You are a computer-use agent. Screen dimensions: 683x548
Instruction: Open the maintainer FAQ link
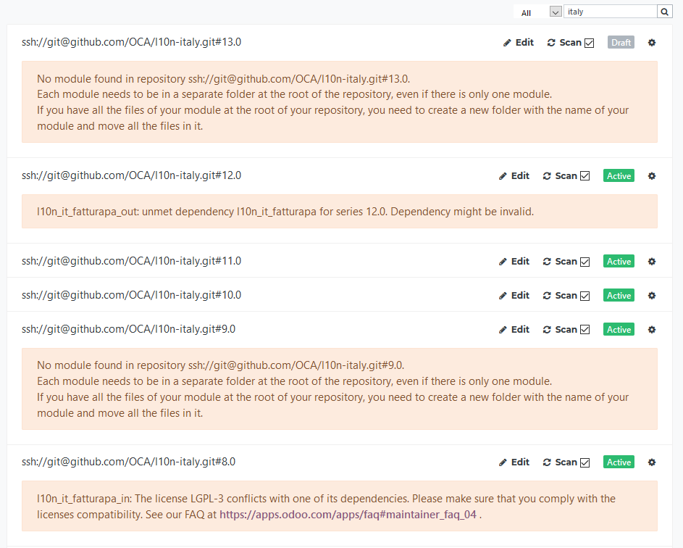pos(348,514)
